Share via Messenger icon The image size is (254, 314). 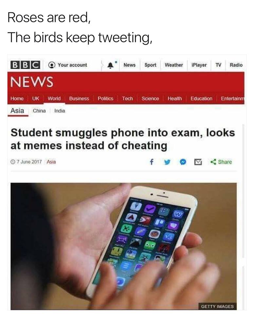[183, 162]
